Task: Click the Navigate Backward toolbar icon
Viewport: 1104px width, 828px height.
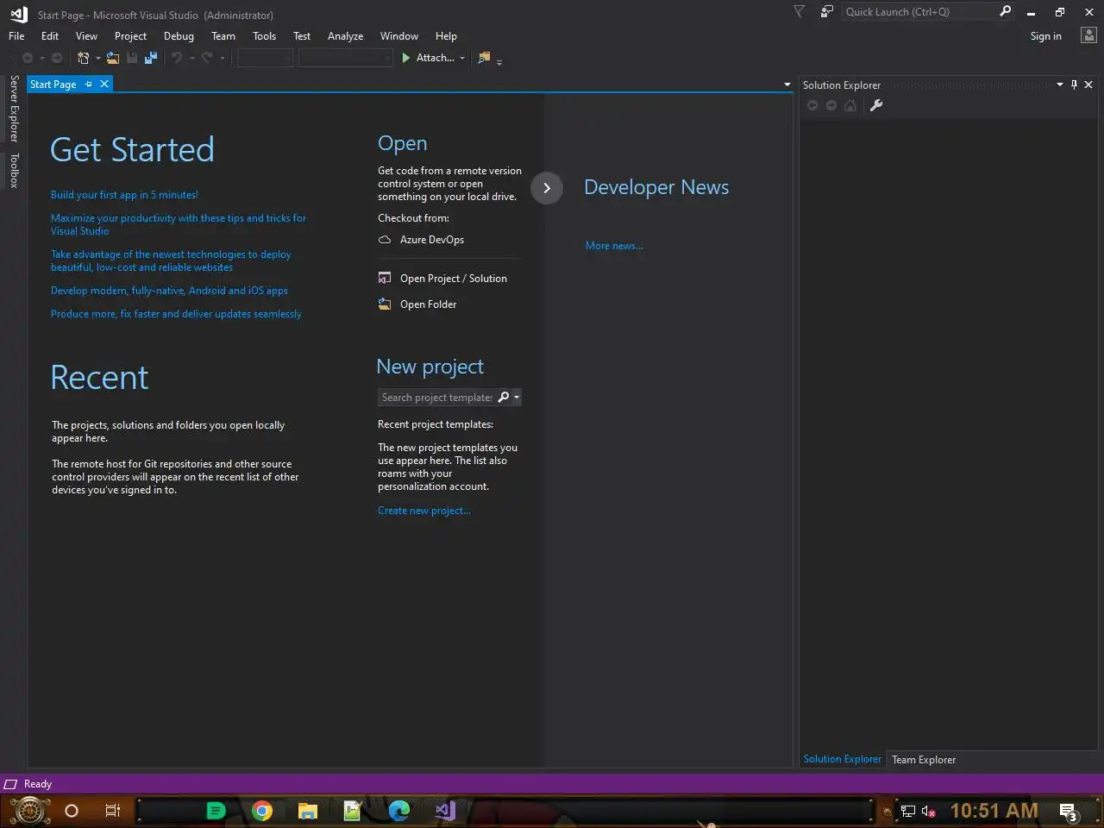Action: pos(28,58)
